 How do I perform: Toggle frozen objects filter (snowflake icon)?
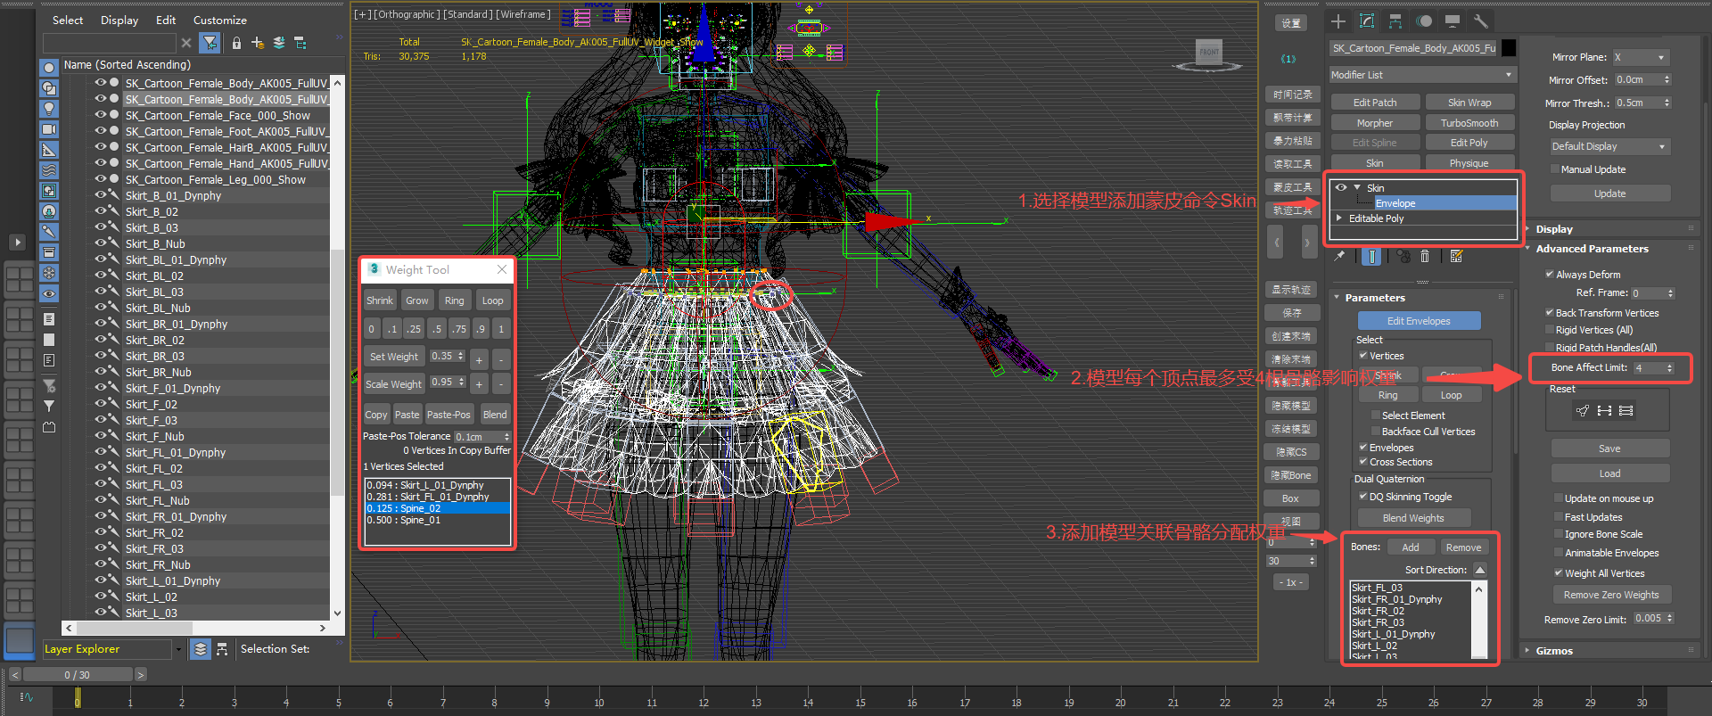[x=49, y=273]
